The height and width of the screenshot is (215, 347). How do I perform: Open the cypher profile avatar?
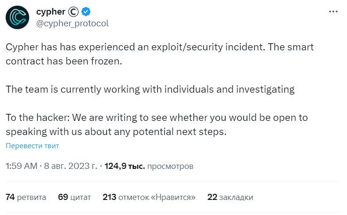pyautogui.click(x=17, y=17)
